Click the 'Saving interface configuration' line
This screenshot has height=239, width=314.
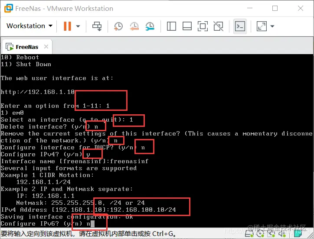(67, 217)
